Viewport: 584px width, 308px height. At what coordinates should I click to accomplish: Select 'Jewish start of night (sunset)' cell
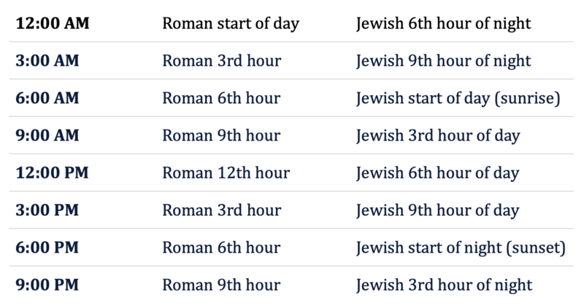click(461, 248)
